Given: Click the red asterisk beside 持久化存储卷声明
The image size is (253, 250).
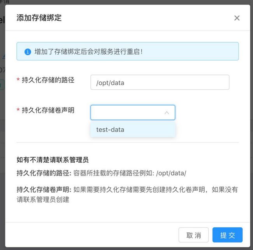Looking at the screenshot, I should click(18, 110).
